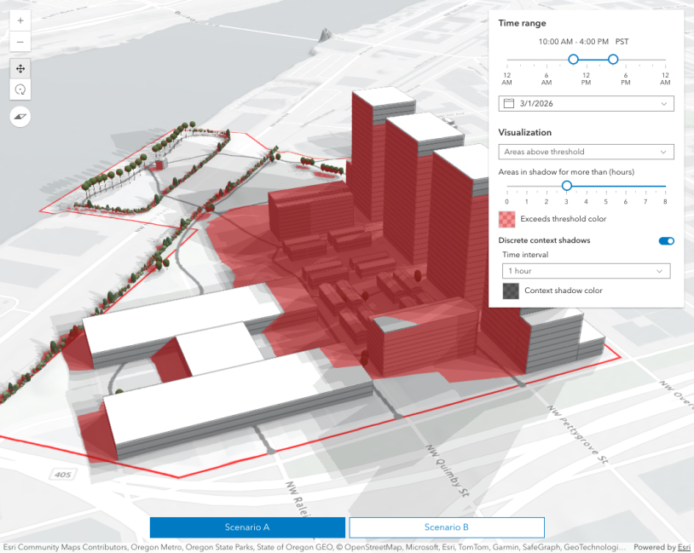Image resolution: width=694 pixels, height=553 pixels.
Task: Toggle Discrete context shadows switch
Action: (x=666, y=241)
